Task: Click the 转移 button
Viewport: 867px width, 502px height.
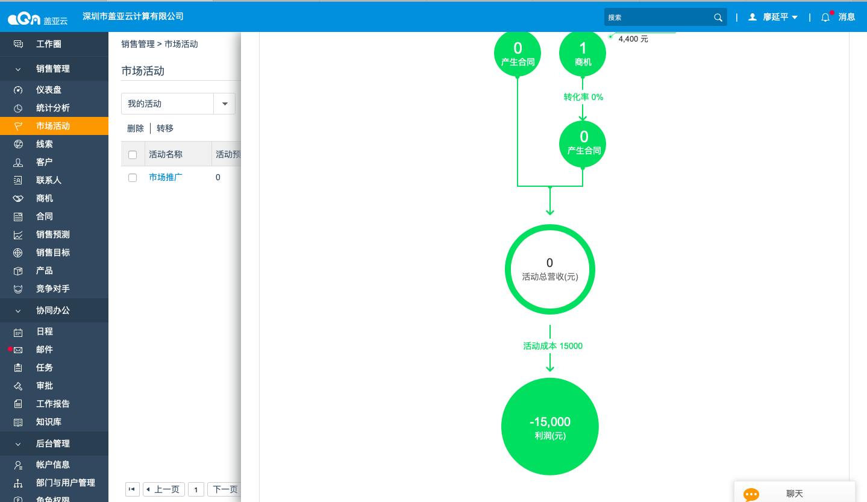Action: click(165, 128)
